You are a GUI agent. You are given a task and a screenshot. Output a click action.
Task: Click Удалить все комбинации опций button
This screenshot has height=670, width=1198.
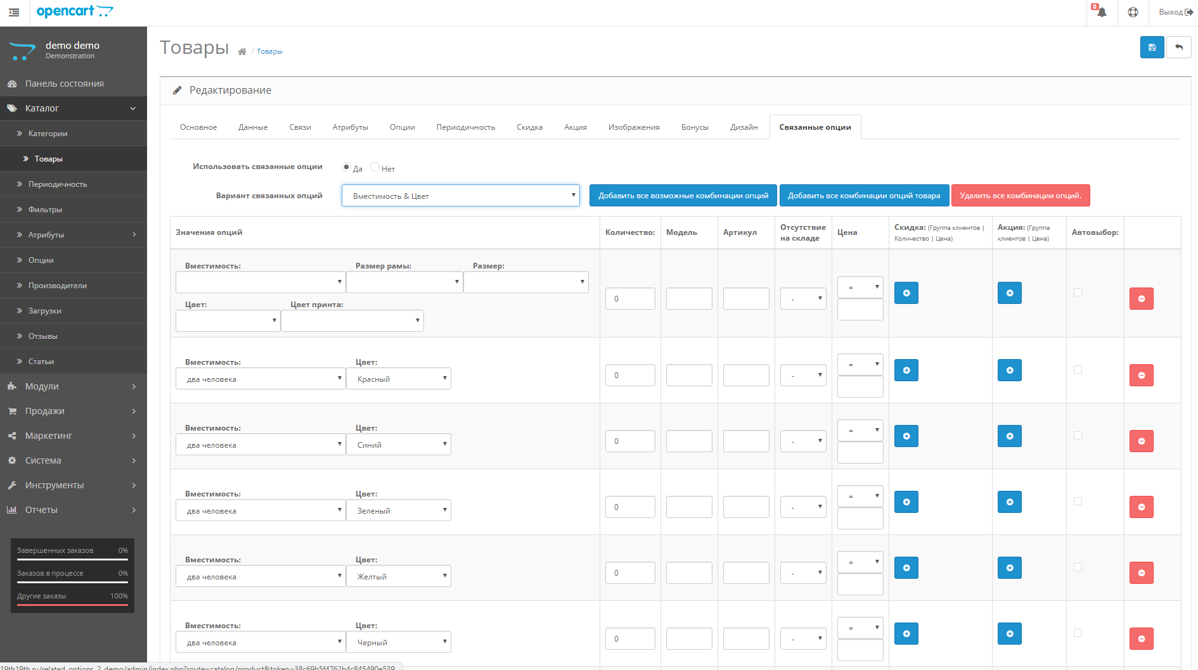[1020, 196]
